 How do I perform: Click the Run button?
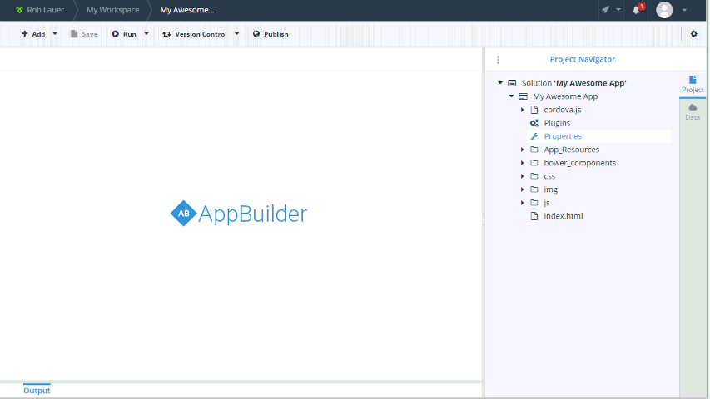click(x=124, y=34)
